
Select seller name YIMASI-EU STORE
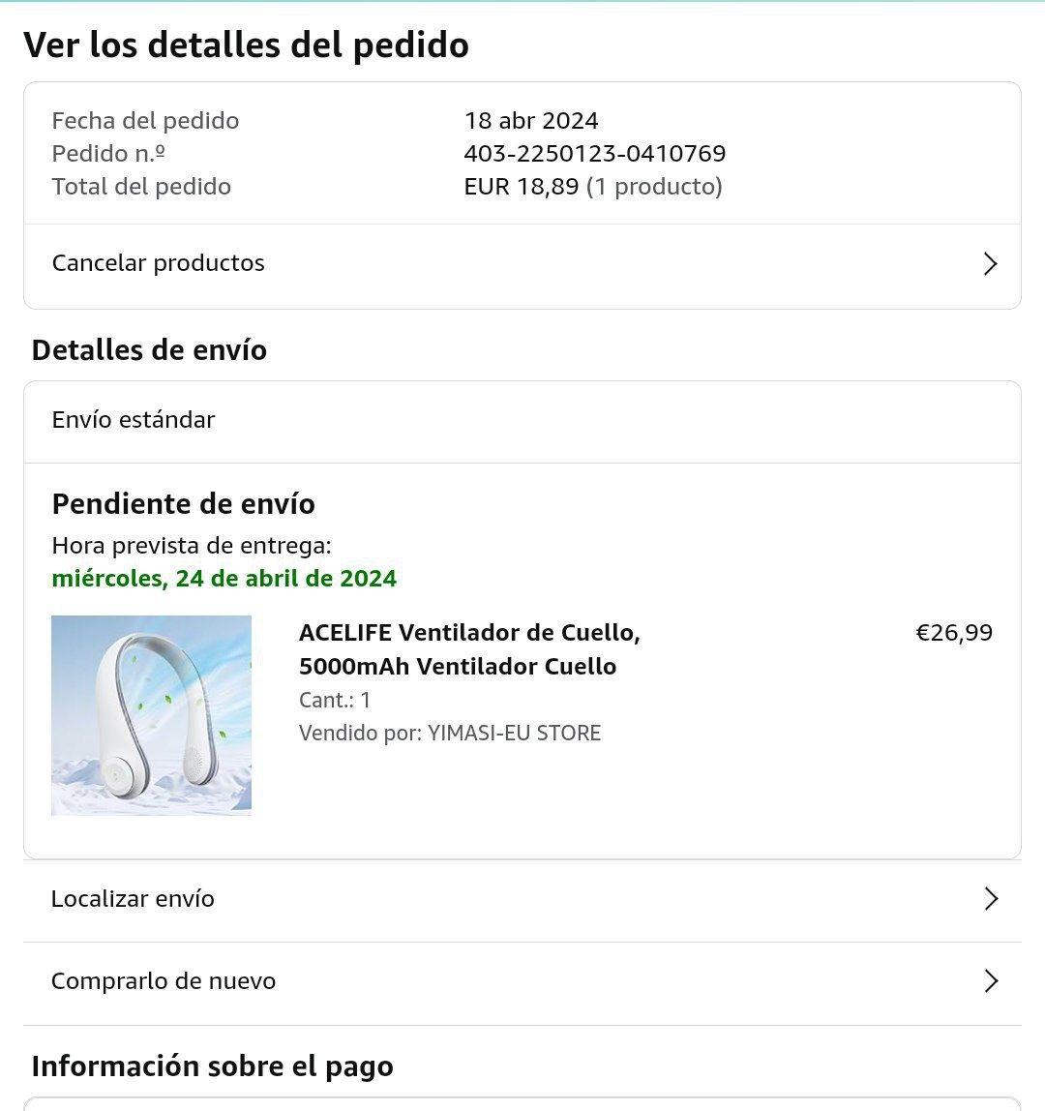pos(514,733)
